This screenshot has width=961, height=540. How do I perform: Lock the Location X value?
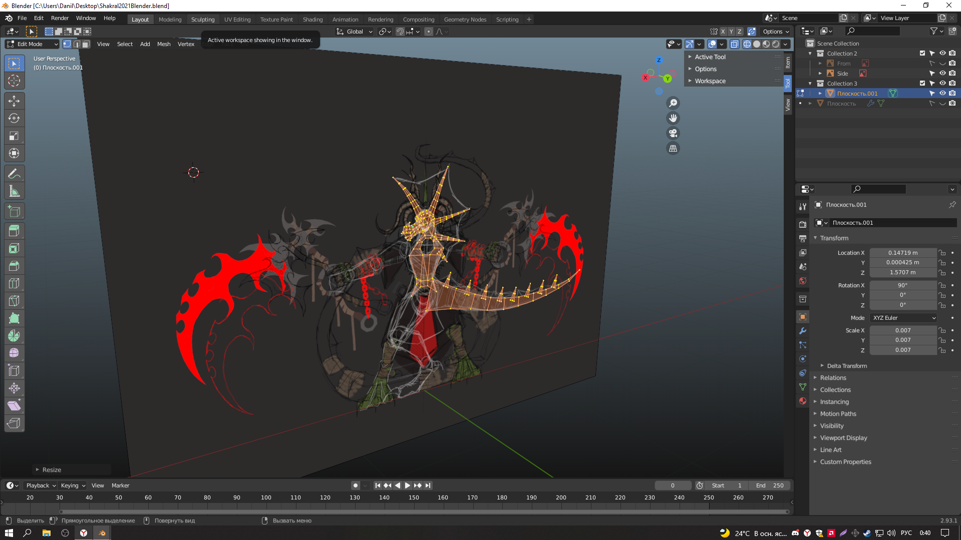pyautogui.click(x=942, y=253)
